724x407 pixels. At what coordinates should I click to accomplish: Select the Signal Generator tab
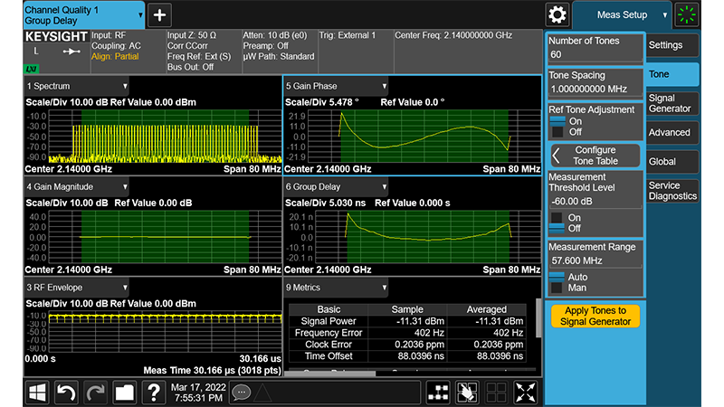coord(673,103)
